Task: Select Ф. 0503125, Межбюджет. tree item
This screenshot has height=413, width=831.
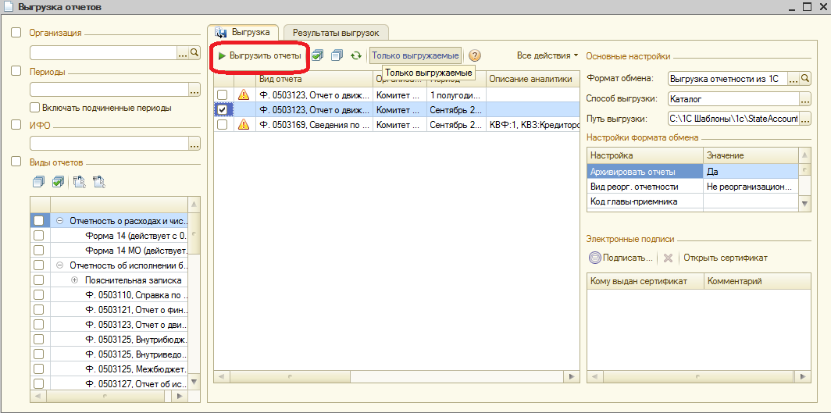Action: 135,369
